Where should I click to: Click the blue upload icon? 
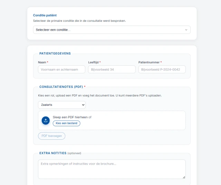point(46,121)
